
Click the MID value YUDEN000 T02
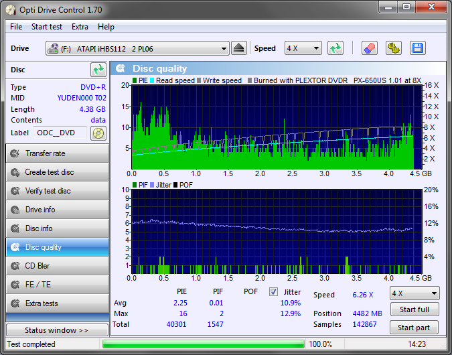click(82, 98)
